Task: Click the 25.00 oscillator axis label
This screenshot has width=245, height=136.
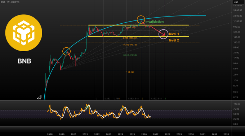Action: point(236,119)
